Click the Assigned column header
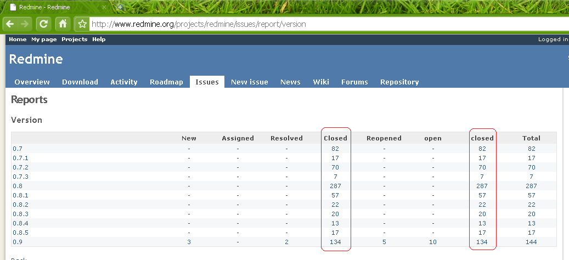Viewport: 569px width, 260px height. (238, 138)
